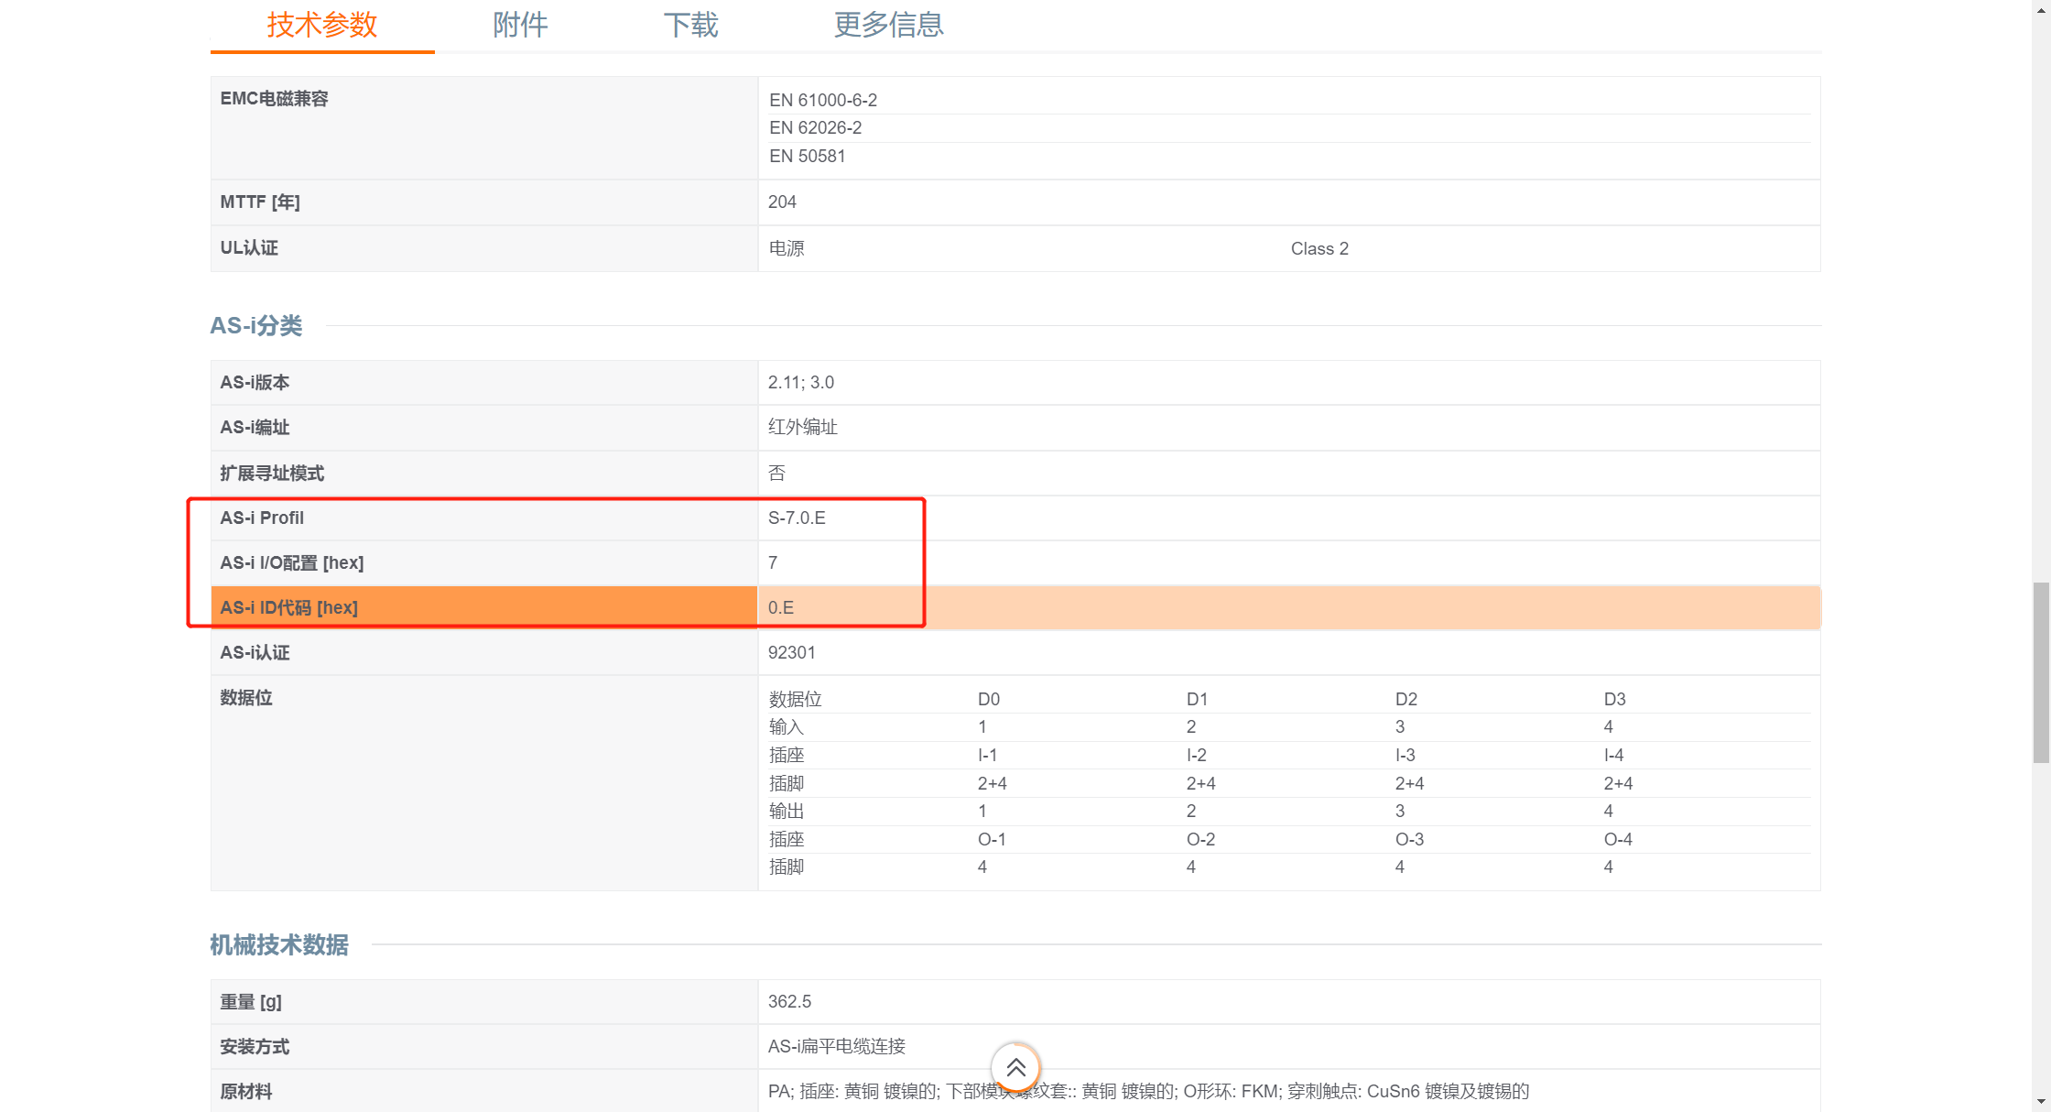Click the AS-i Profil value S-7.0.E

tap(797, 518)
